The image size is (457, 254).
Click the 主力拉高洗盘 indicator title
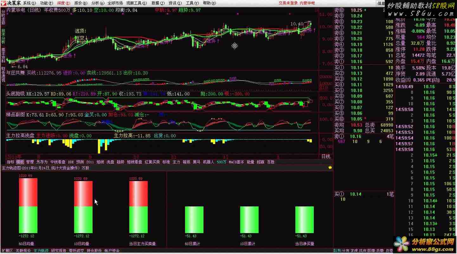21,136
